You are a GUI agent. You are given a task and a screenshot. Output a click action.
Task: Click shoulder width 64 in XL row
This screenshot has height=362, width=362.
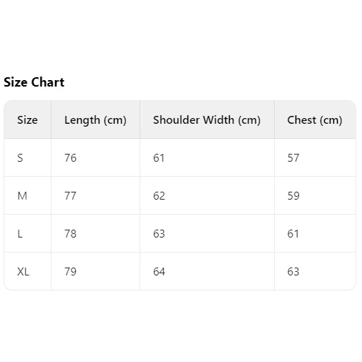point(159,272)
